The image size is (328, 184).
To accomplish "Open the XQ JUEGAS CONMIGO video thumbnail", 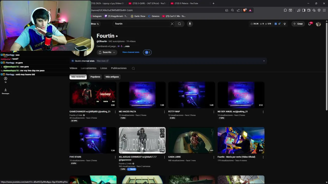I will [142, 140].
